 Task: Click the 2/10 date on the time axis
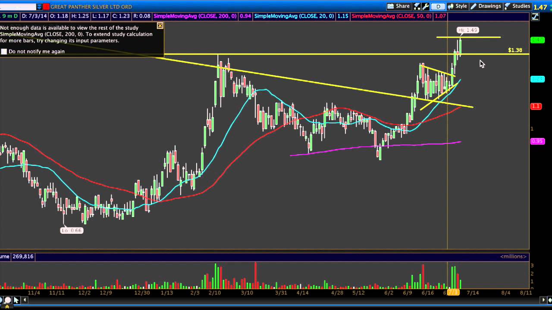click(215, 292)
